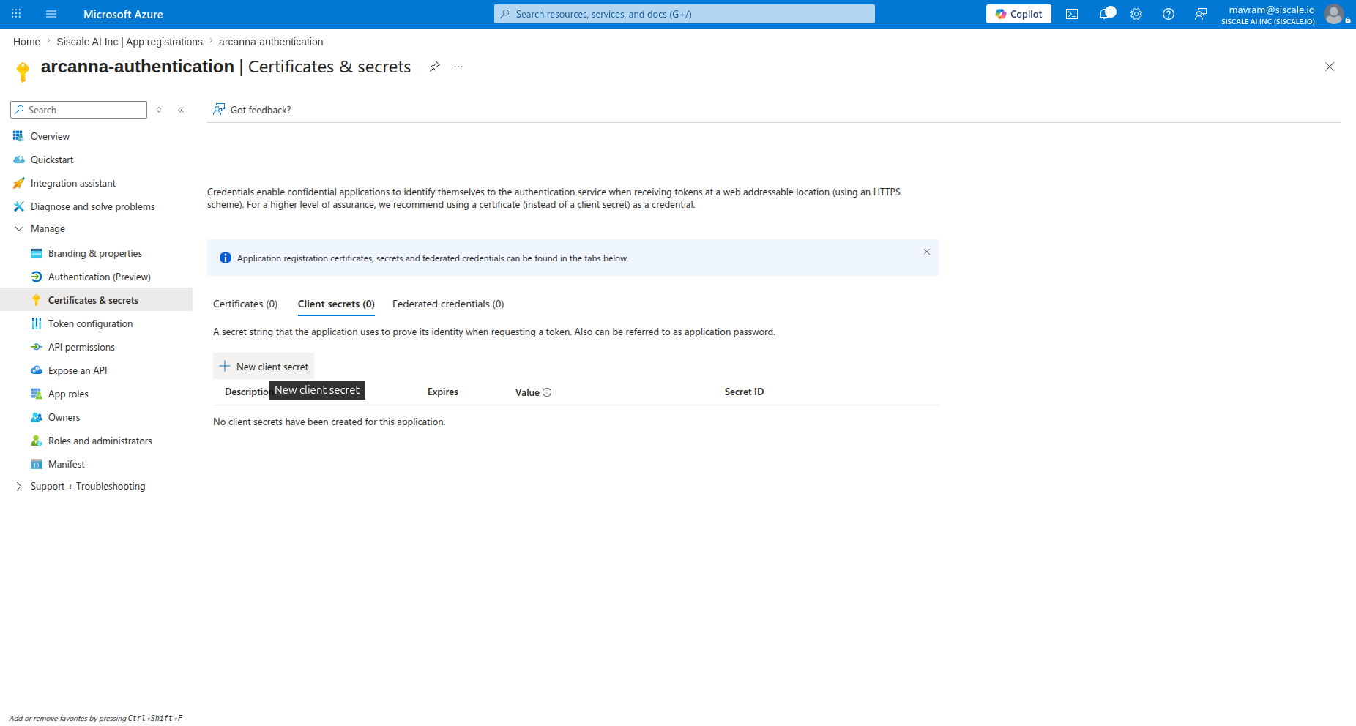Screen dimensions: 1356x726
Task: Click Got feedback? link
Action: [x=252, y=110]
